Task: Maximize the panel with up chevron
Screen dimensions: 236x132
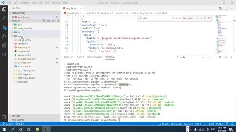Action: (226, 57)
